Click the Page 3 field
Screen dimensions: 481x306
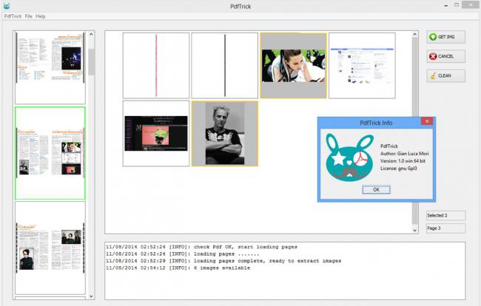(x=445, y=228)
